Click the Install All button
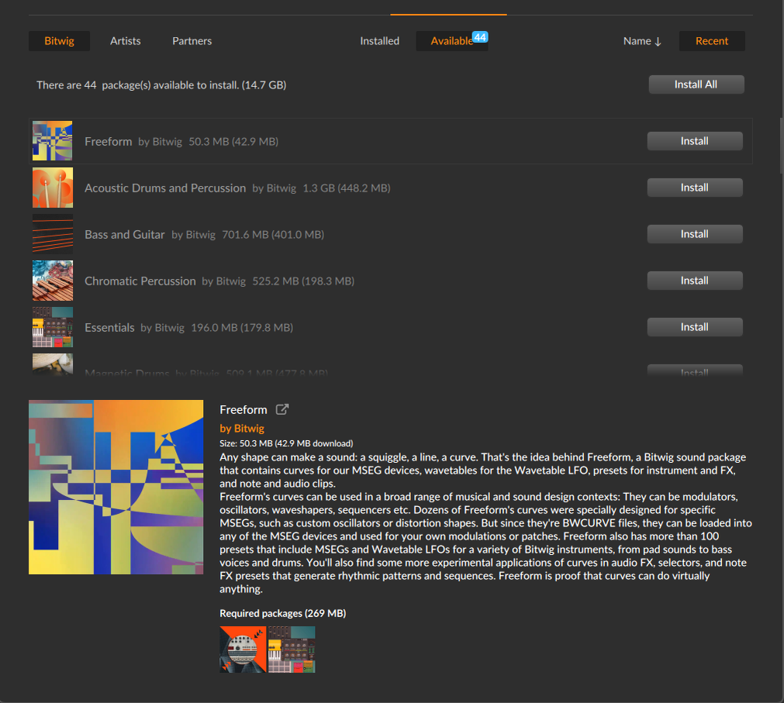Screen dimensions: 784x703 pyautogui.click(x=696, y=84)
